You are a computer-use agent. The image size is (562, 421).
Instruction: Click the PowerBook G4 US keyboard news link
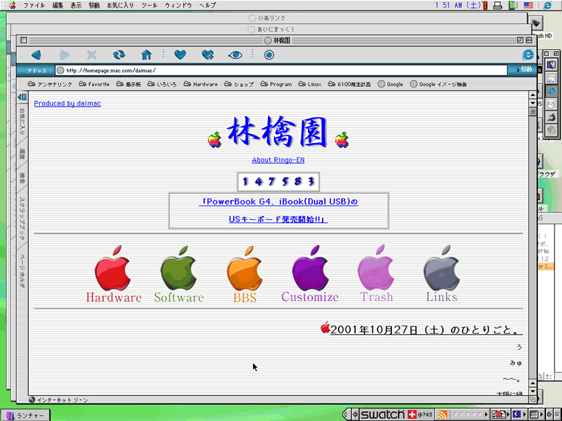point(278,211)
